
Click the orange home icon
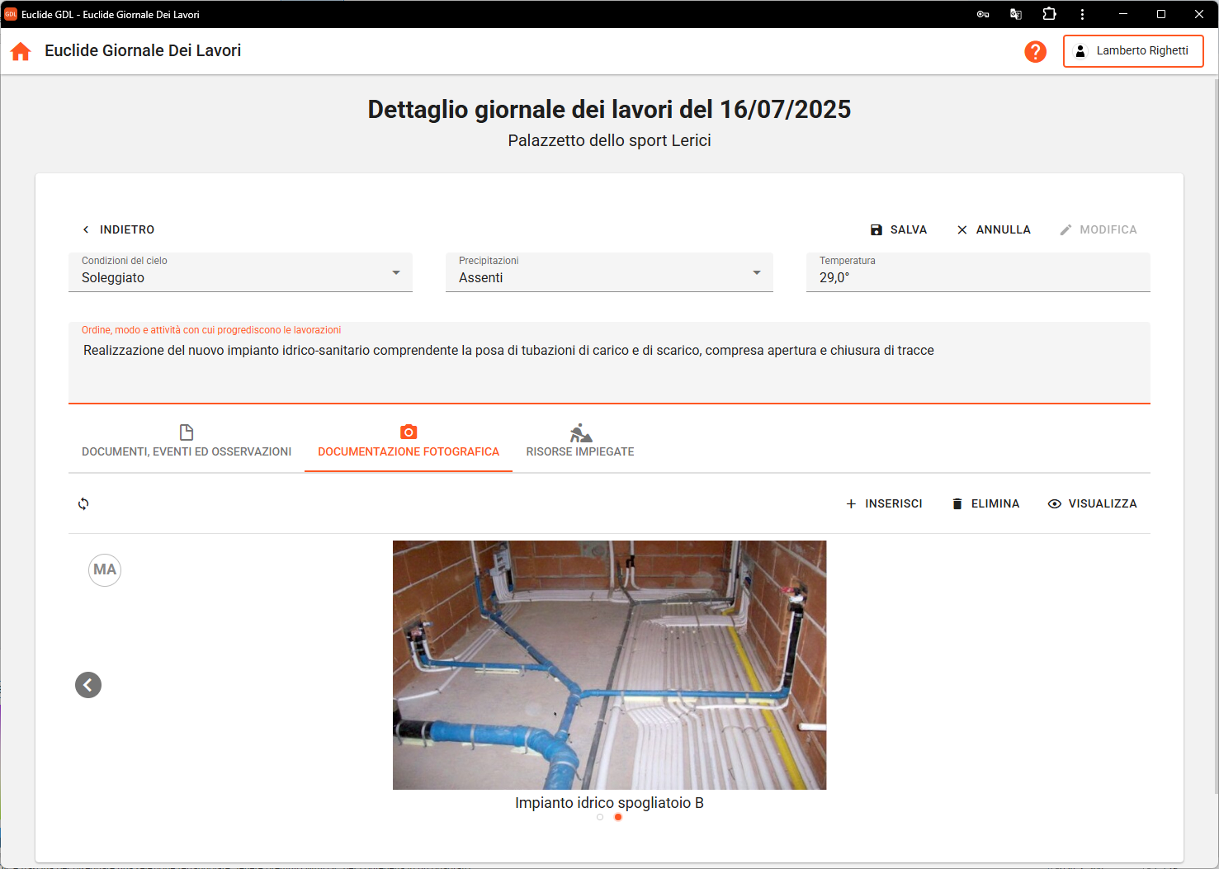[21, 51]
